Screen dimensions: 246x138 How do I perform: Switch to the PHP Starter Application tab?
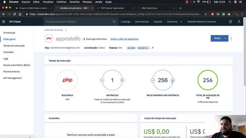[112, 8]
